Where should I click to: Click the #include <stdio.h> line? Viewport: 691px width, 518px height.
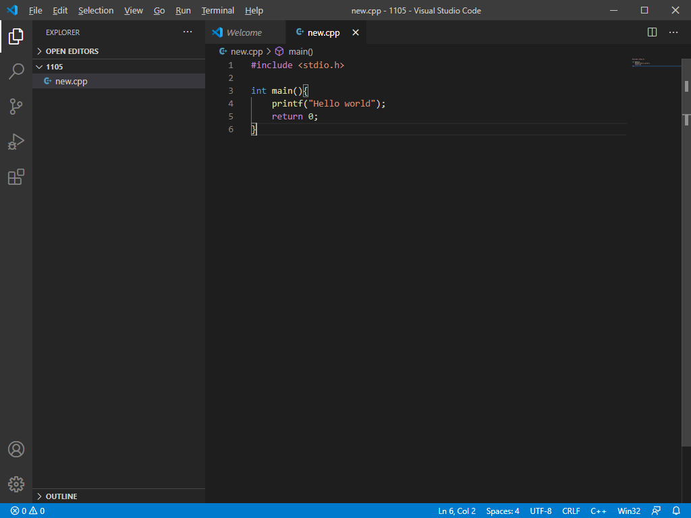[x=298, y=65]
